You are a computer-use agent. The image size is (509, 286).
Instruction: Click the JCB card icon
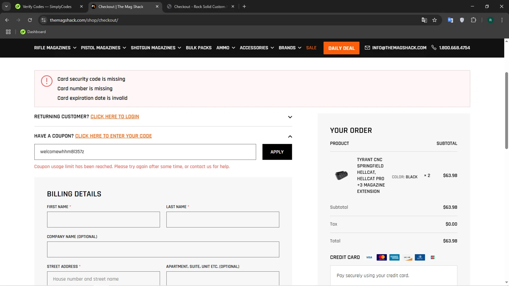(432, 258)
